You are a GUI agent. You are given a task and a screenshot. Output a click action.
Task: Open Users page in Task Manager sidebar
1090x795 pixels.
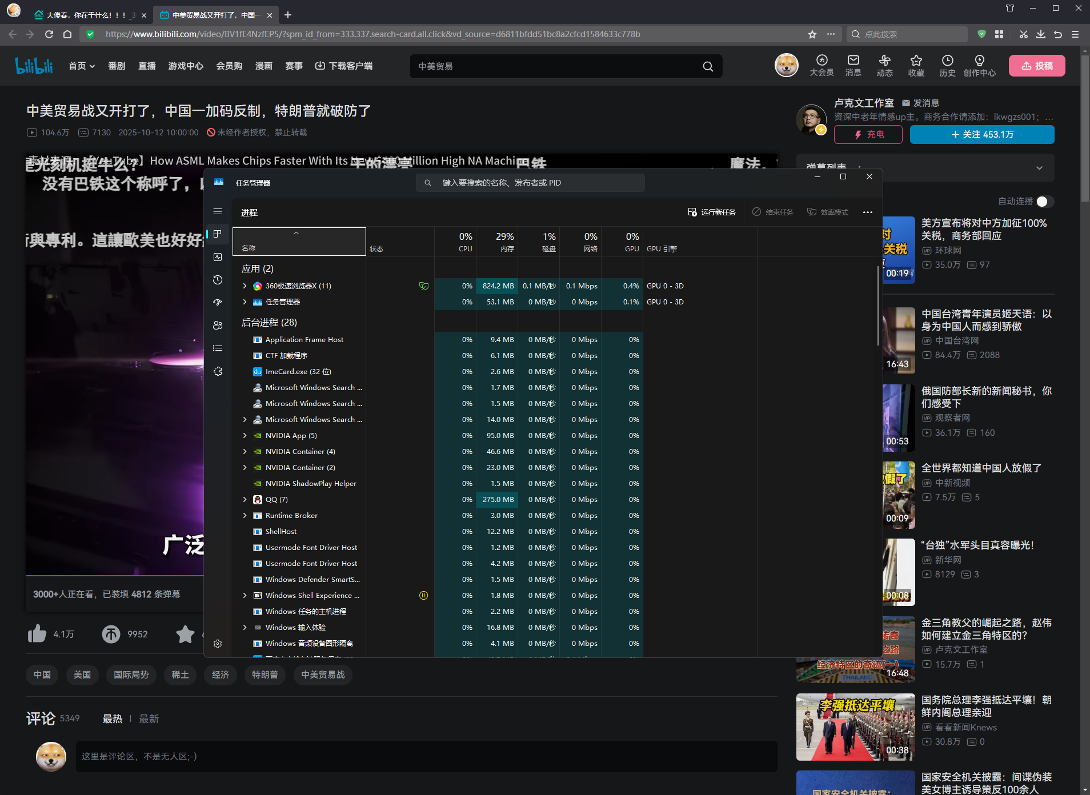pos(218,325)
